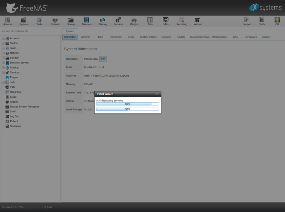Click the expand all link
The image size is (285, 212).
pos(8,31)
